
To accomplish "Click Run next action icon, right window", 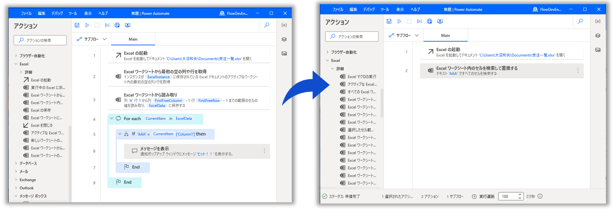I will pyautogui.click(x=420, y=21).
